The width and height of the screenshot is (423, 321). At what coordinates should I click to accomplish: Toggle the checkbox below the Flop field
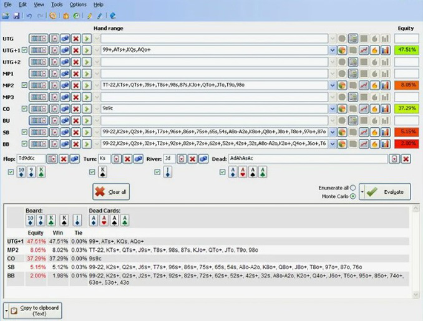(11, 172)
